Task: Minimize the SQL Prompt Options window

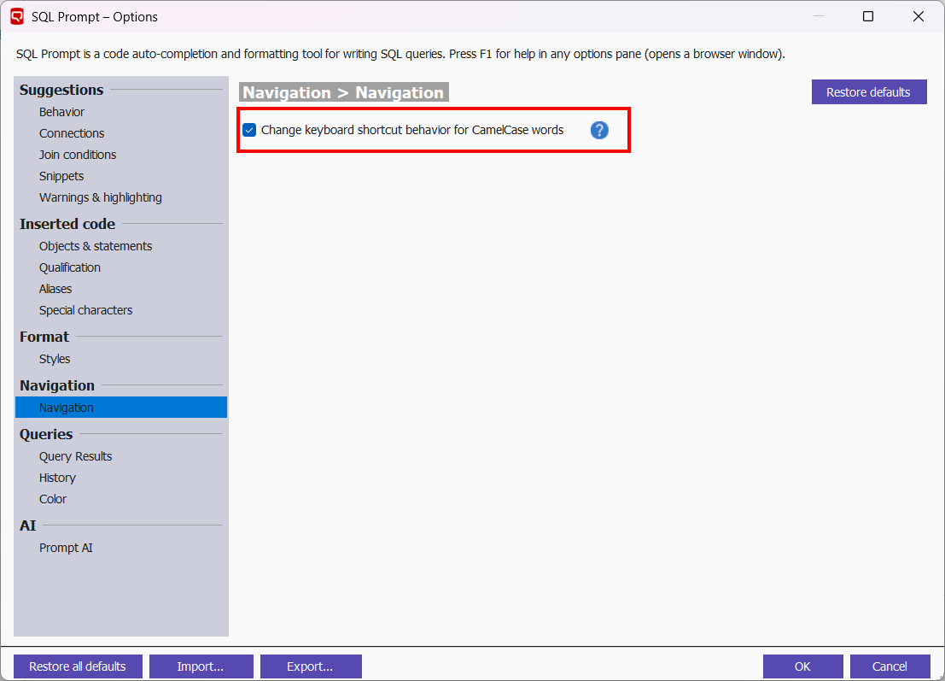Action: coord(818,16)
